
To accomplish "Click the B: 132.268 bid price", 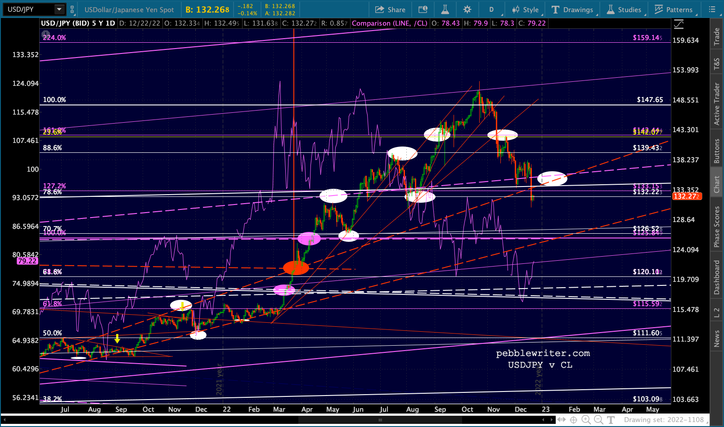I will click(207, 9).
